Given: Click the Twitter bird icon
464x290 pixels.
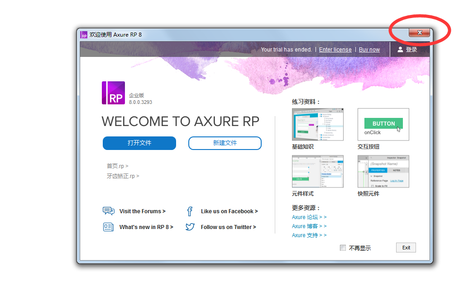Looking at the screenshot, I should [190, 227].
